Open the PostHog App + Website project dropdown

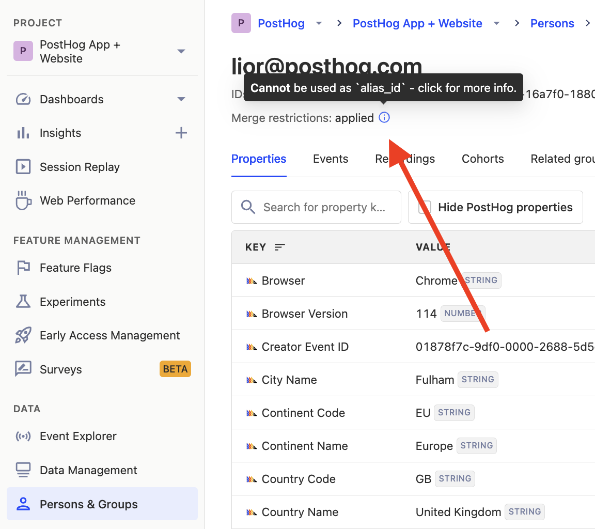point(181,51)
